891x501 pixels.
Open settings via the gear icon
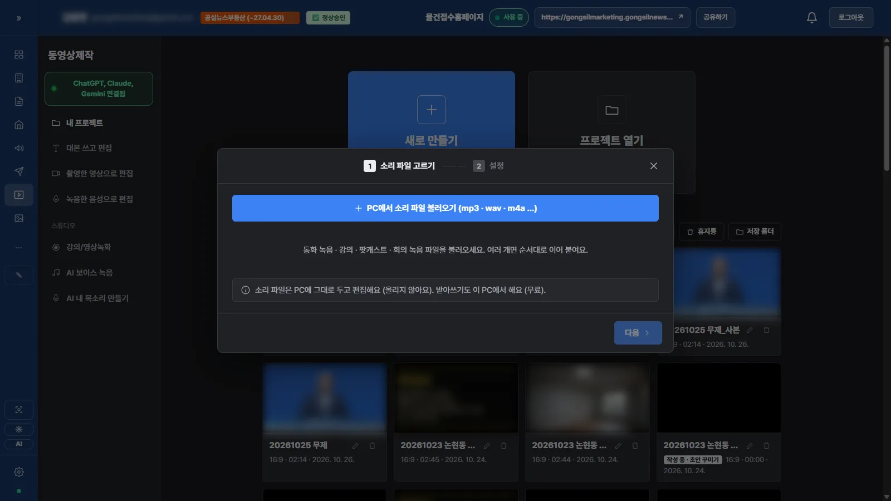[19, 472]
